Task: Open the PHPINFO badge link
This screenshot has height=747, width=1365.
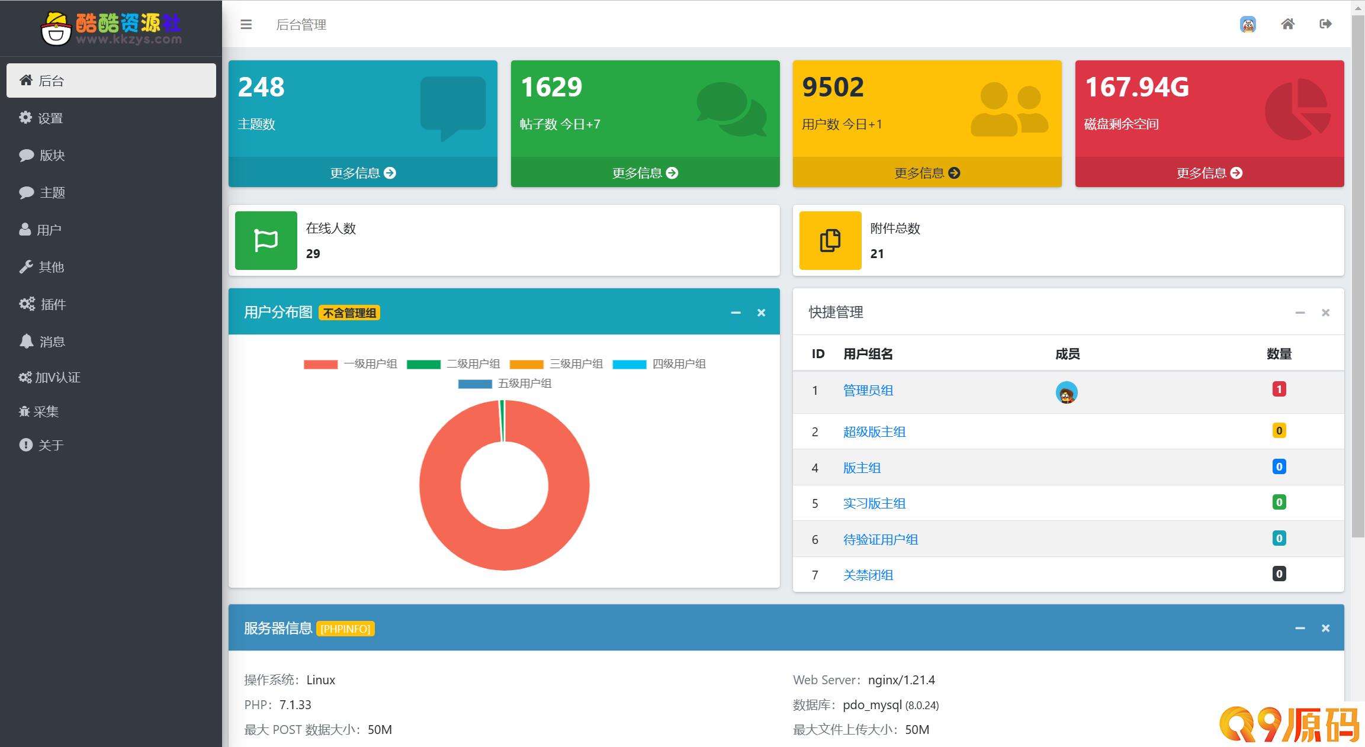Action: [345, 629]
